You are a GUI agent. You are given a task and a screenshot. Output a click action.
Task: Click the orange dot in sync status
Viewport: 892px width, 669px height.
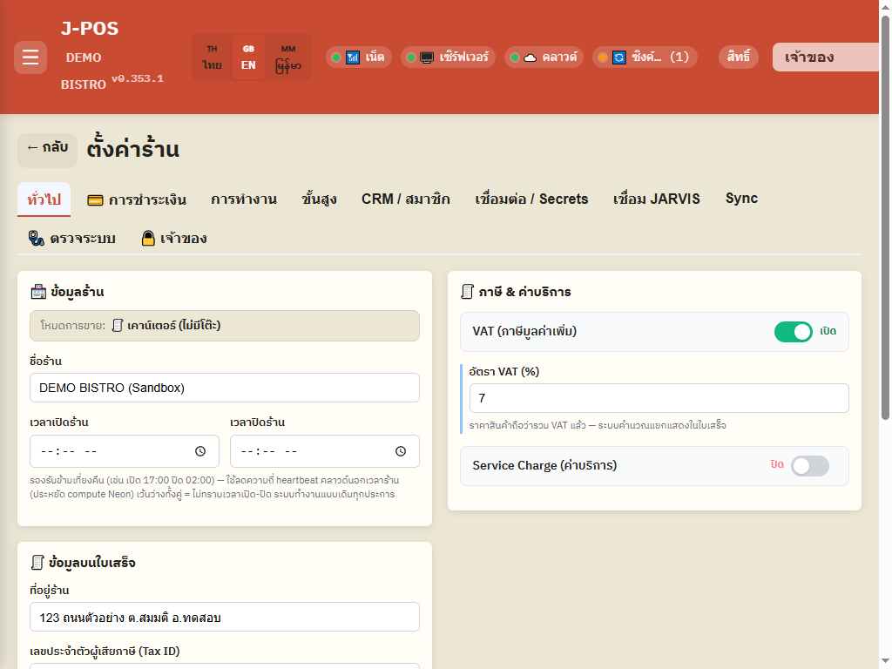click(x=603, y=57)
